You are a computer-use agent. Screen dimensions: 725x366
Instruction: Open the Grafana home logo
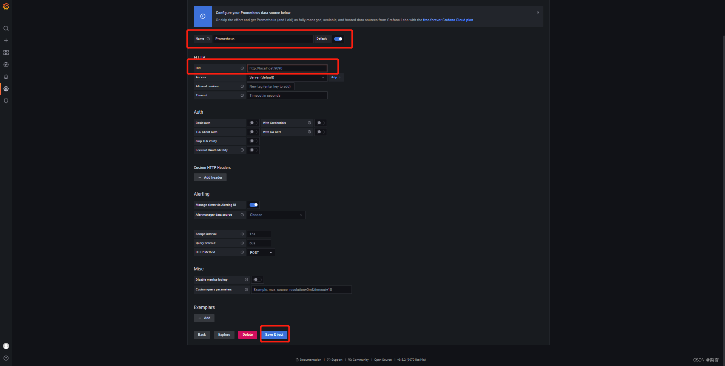pyautogui.click(x=6, y=6)
